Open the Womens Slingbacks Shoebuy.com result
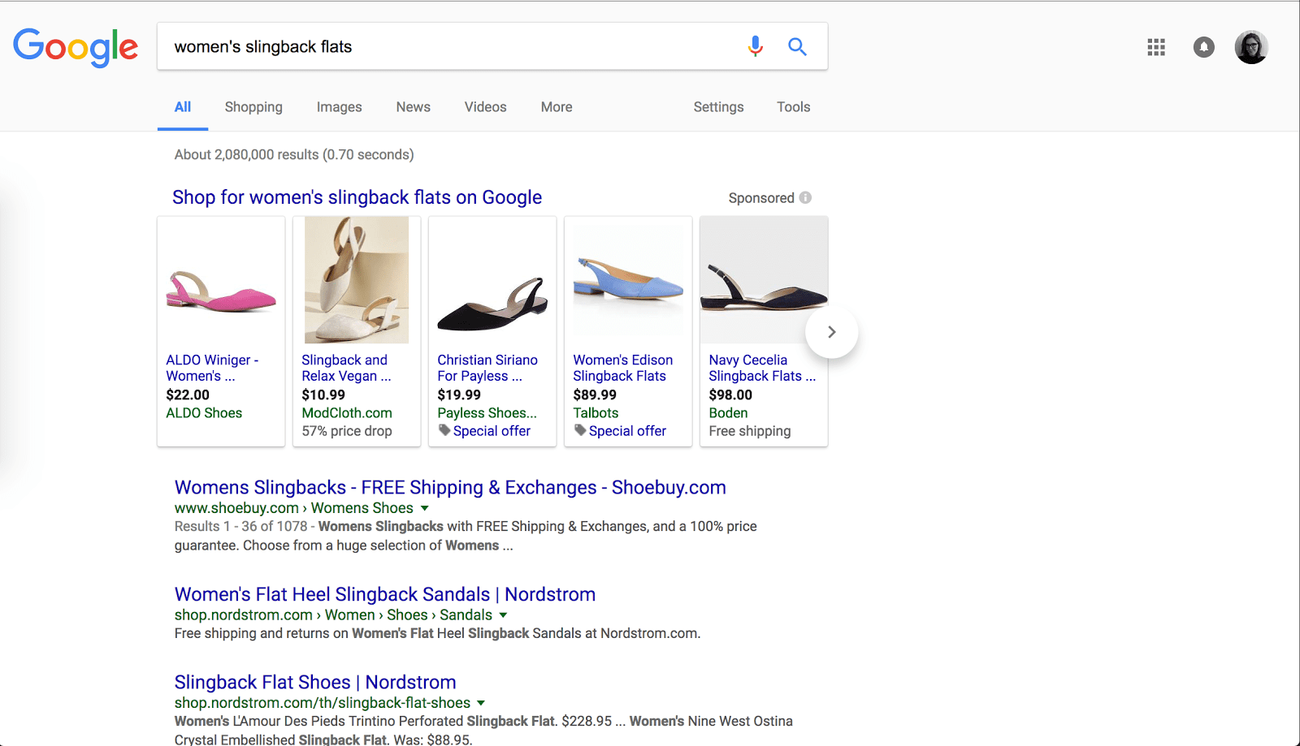The width and height of the screenshot is (1300, 746). pos(450,487)
